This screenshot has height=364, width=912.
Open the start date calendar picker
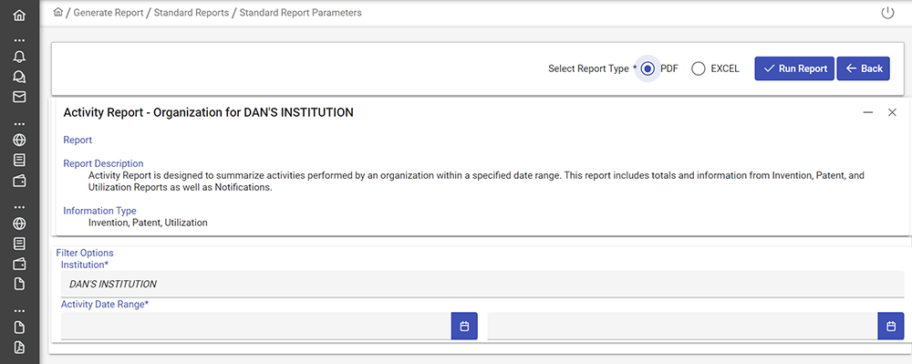464,327
